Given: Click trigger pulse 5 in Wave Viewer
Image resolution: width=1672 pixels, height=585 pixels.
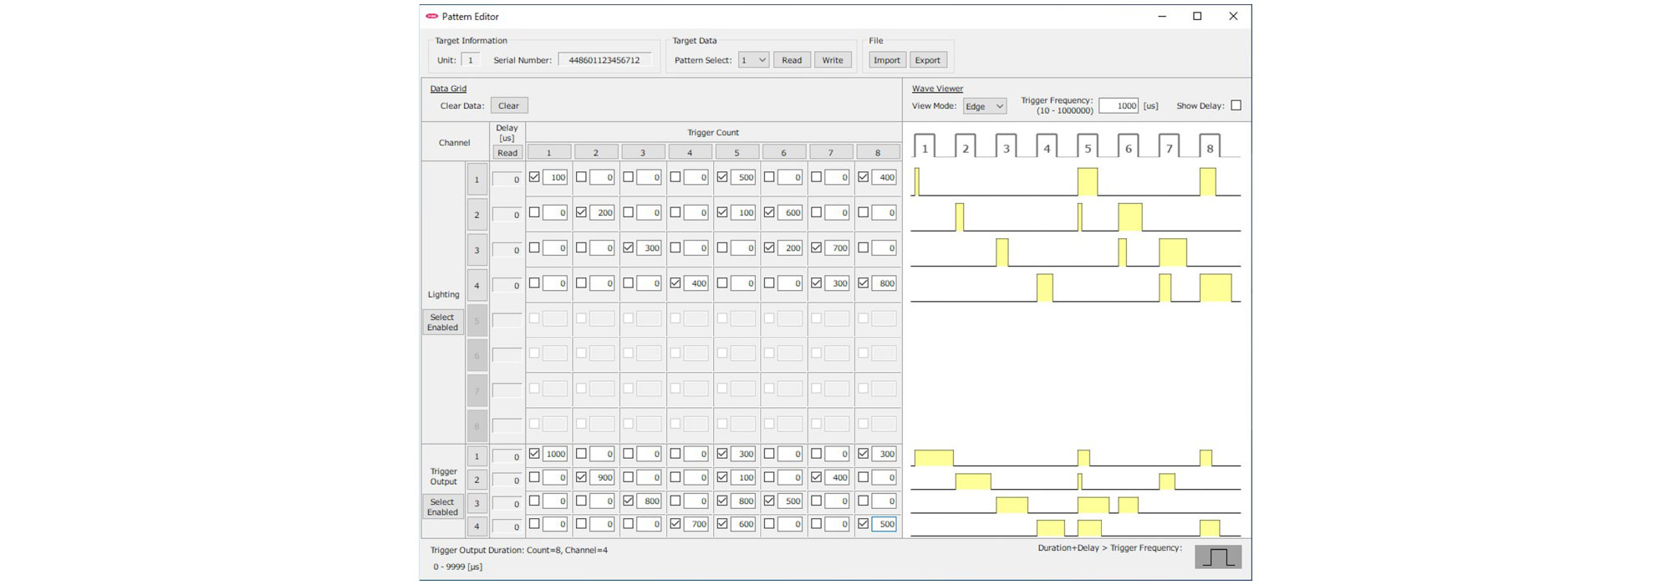Looking at the screenshot, I should tap(1087, 147).
